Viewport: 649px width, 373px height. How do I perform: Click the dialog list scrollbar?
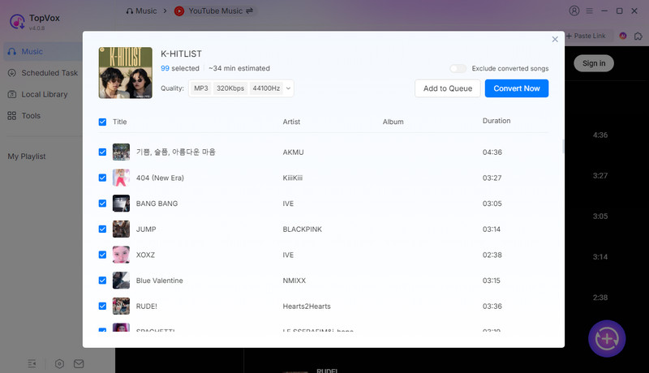pyautogui.click(x=563, y=147)
